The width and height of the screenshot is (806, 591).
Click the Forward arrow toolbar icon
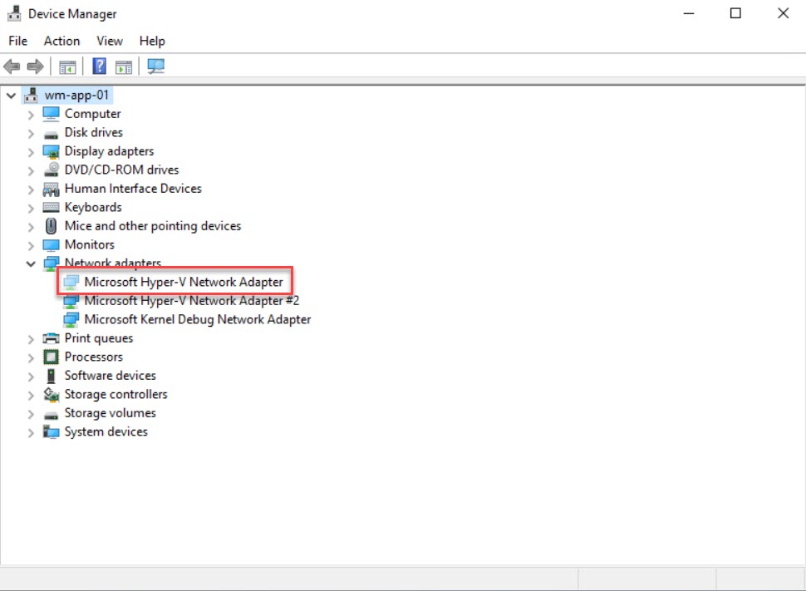point(35,66)
